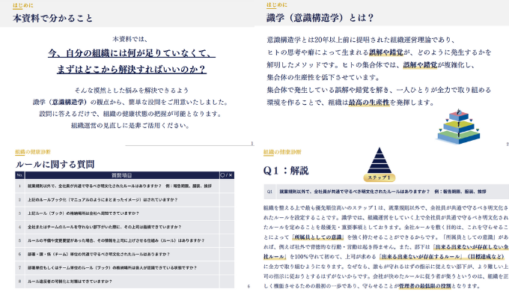Click the underlined text まずはどこから解決すれば

[132, 69]
